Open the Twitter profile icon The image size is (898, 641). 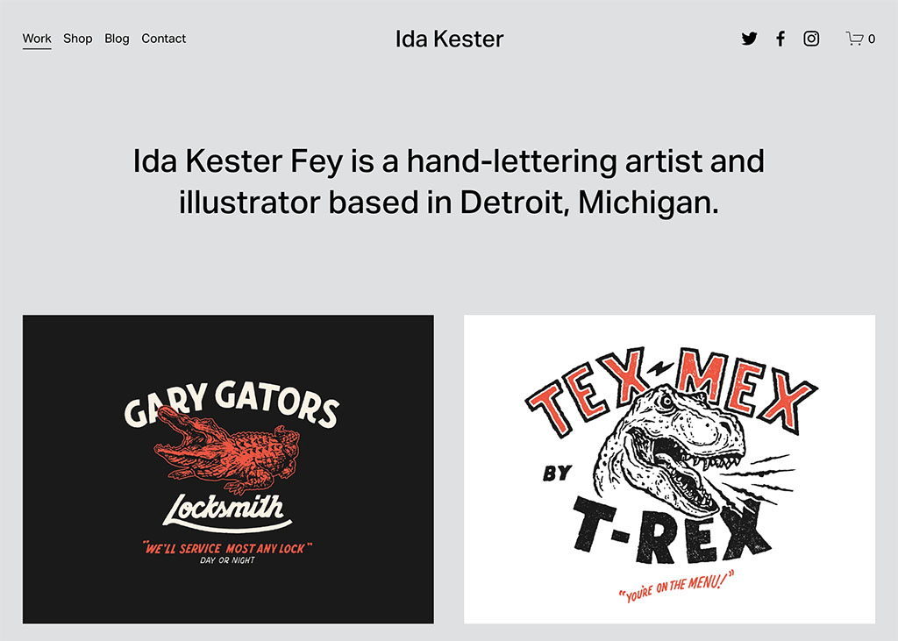click(749, 39)
